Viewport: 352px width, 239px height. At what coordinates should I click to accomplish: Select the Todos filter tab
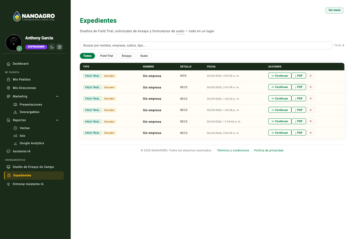pyautogui.click(x=87, y=56)
